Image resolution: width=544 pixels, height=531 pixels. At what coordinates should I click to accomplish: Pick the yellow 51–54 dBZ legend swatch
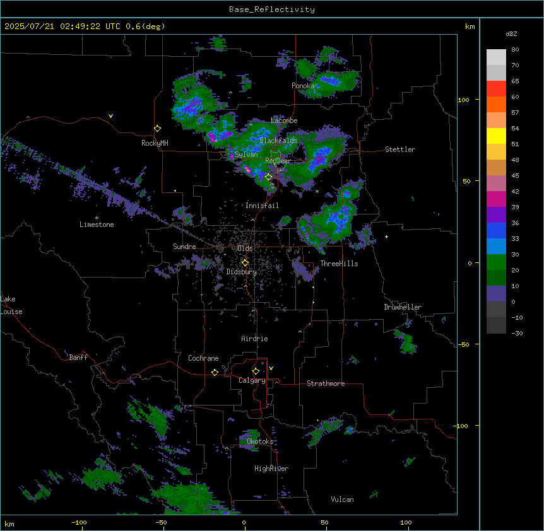[496, 136]
